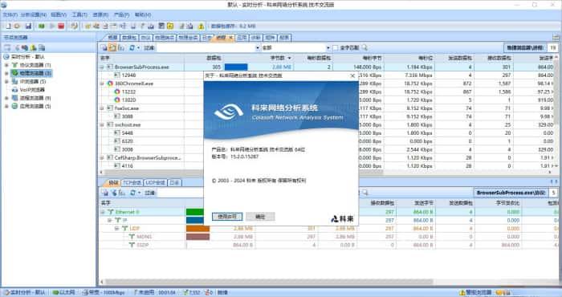Click the magnifier search icon beside 全字匹配
The width and height of the screenshot is (562, 297).
point(364,47)
